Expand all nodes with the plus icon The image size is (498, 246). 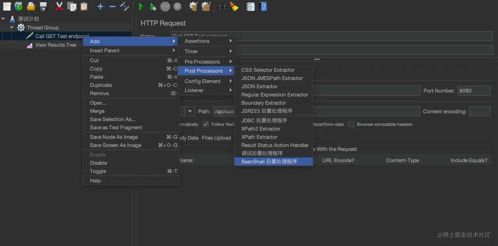(x=100, y=6)
